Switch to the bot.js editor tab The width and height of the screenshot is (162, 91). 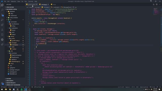click(x=54, y=5)
